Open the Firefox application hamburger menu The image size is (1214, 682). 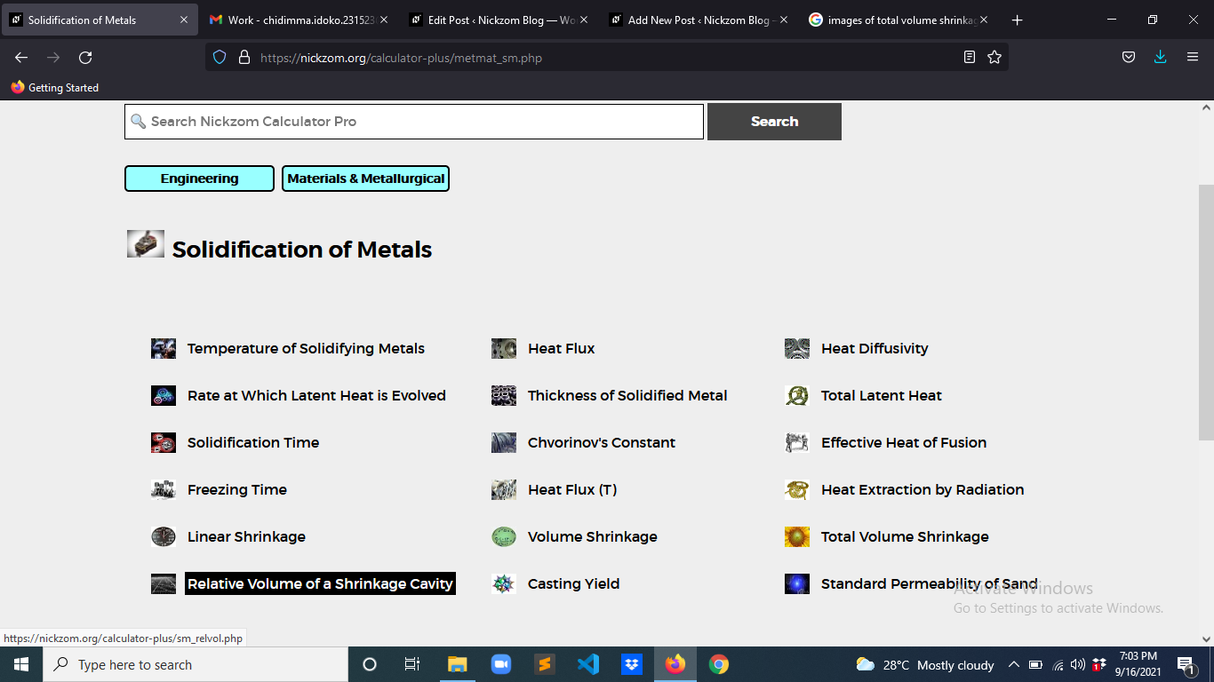[1193, 57]
